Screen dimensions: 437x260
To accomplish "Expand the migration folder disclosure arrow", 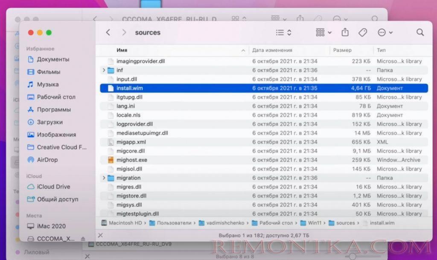I will click(104, 178).
